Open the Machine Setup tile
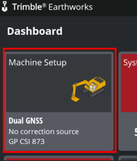137x161 pixels. [59, 101]
